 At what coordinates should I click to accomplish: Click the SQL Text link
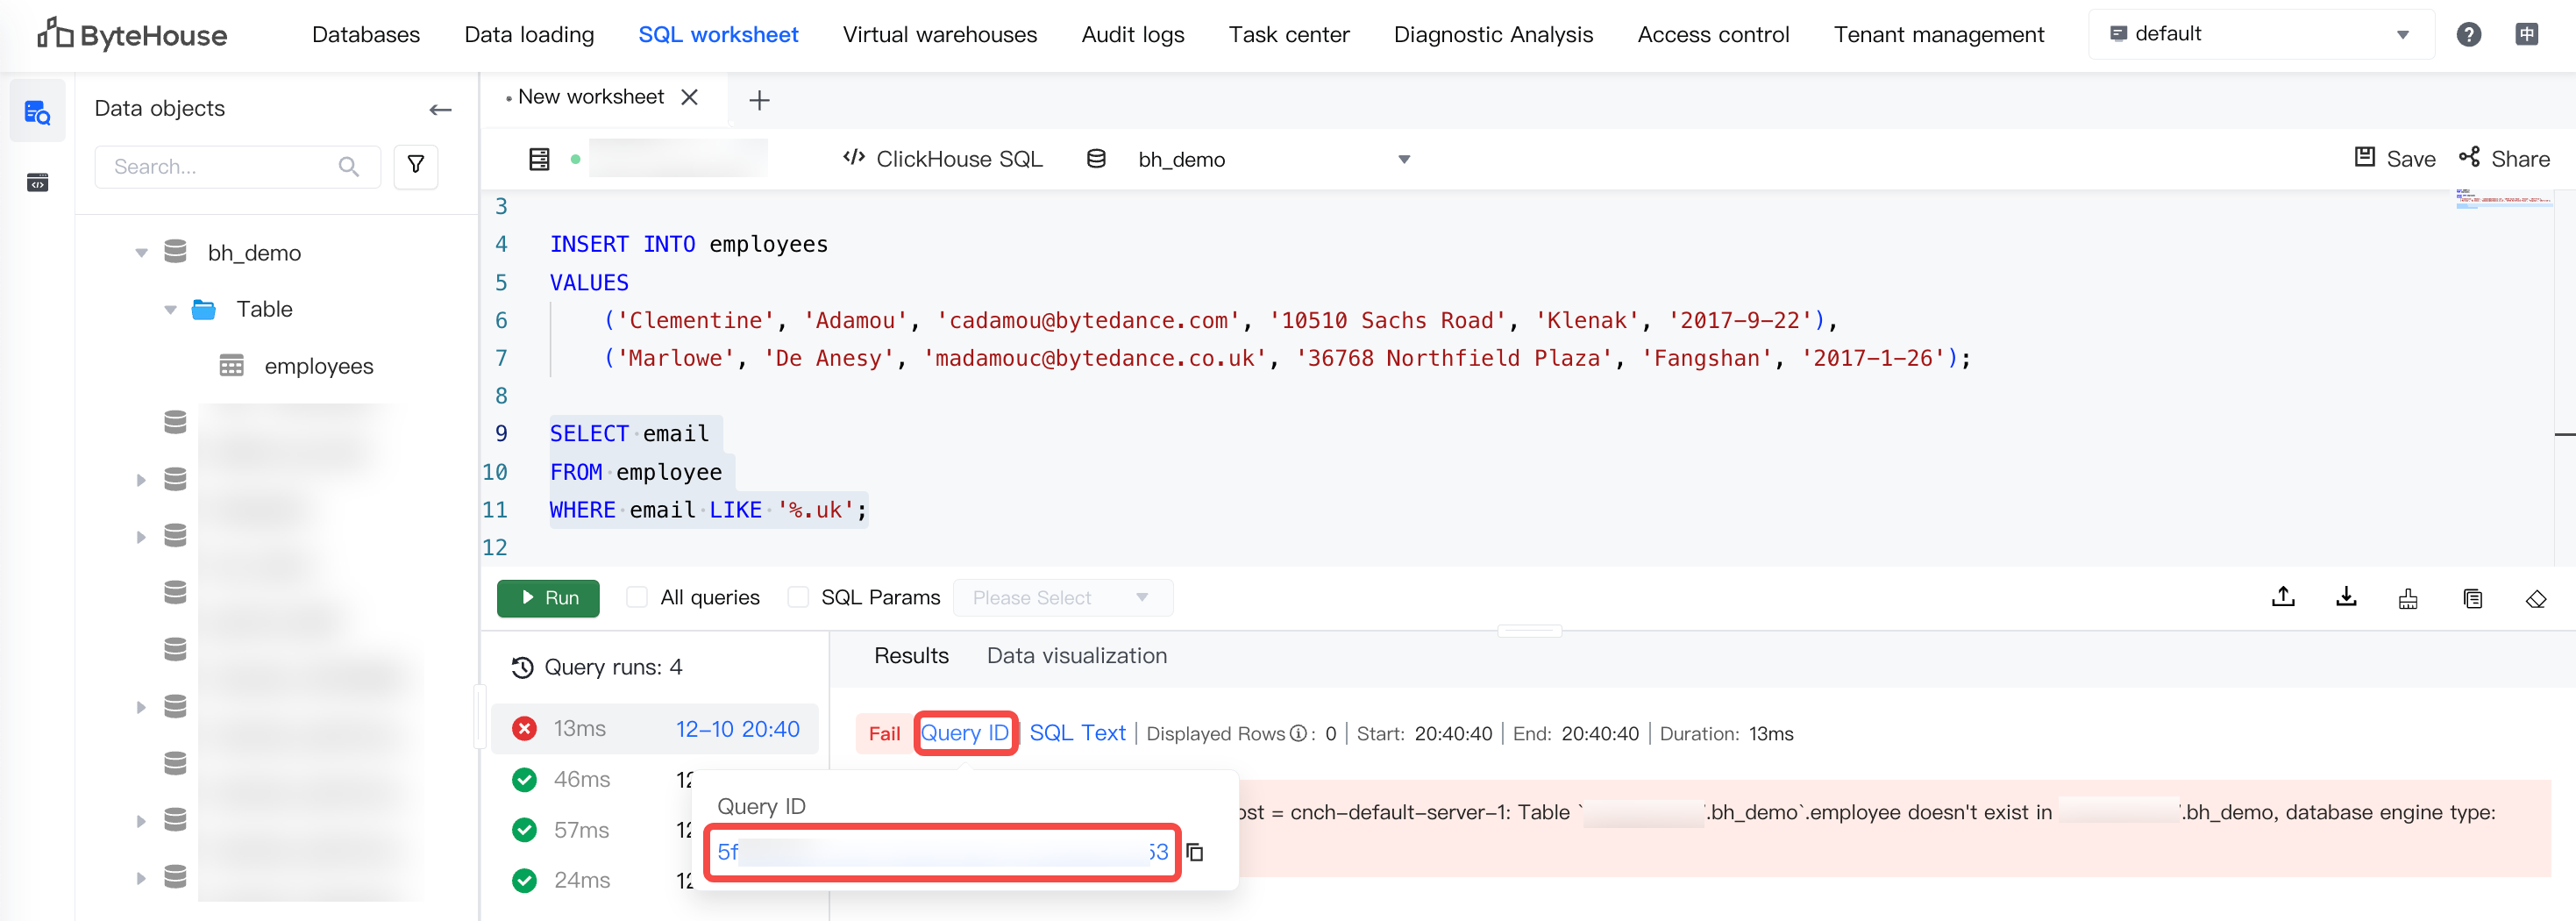1077,733
